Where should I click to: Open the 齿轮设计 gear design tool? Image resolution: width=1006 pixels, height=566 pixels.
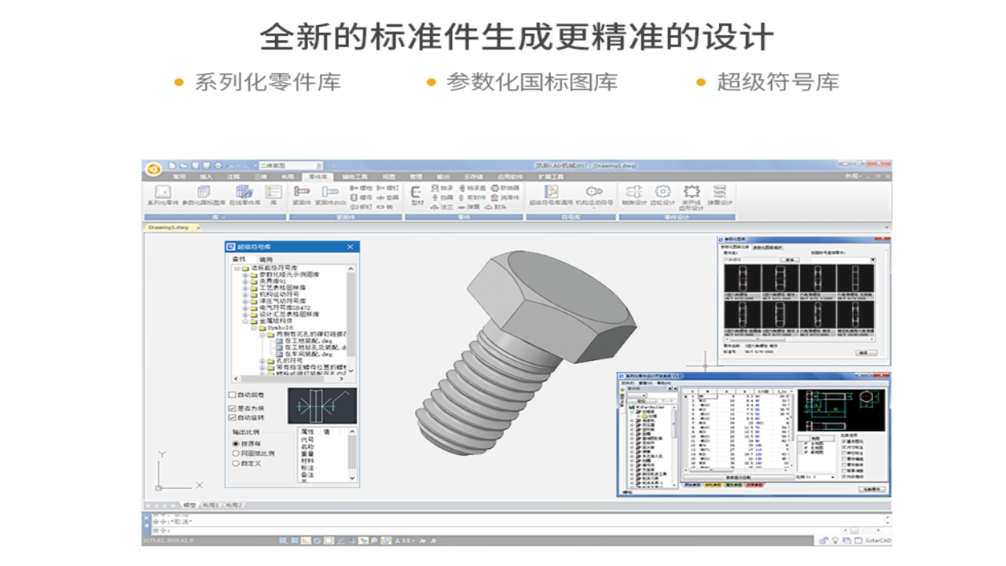(x=663, y=193)
